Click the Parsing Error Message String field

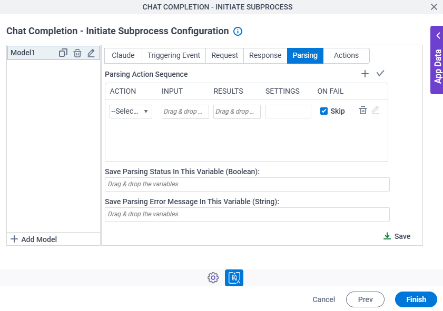click(x=247, y=215)
